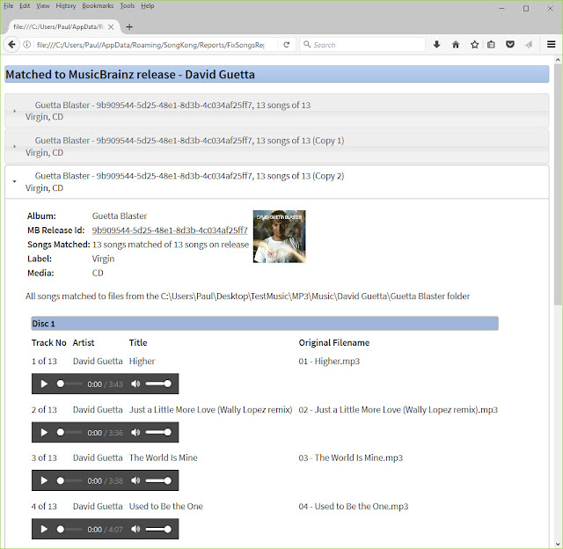Image resolution: width=563 pixels, height=549 pixels.
Task: Go to the Home page icon
Action: [456, 45]
